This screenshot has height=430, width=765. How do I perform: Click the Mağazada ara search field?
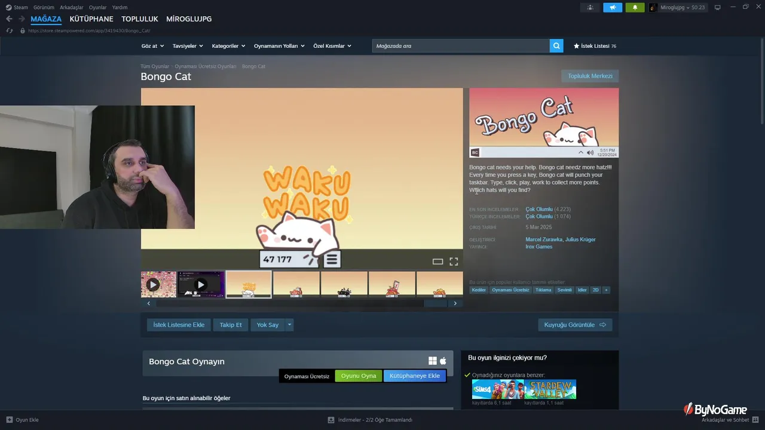461,46
